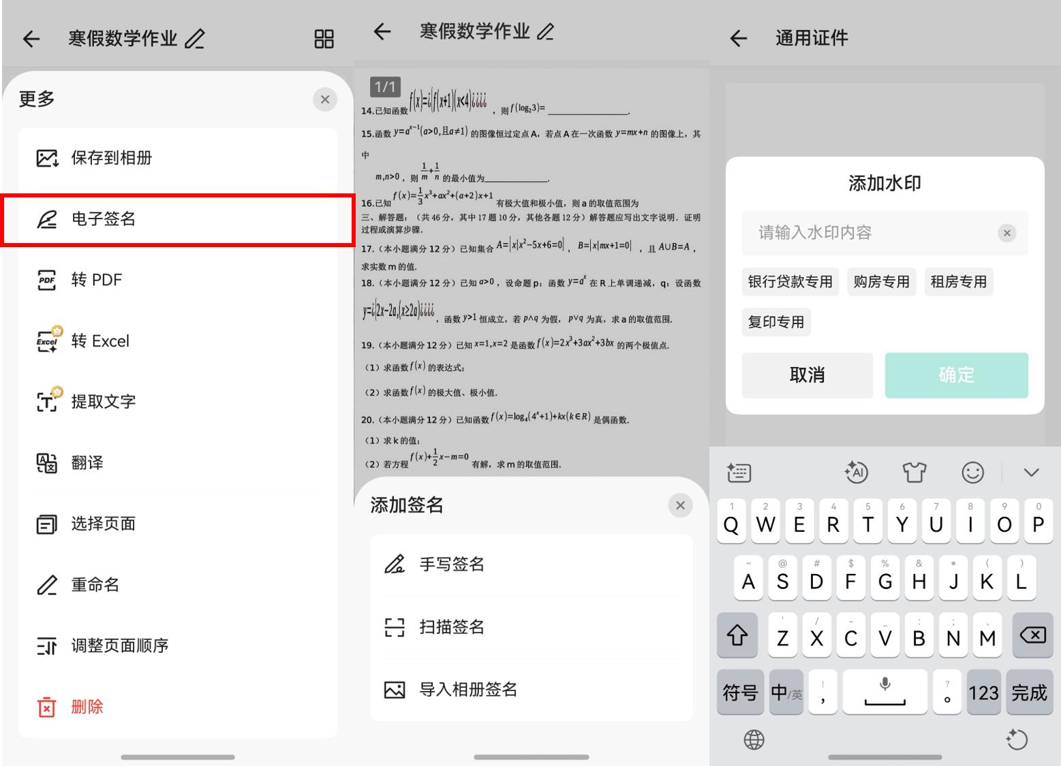1061x766 pixels.
Task: Click the PDF file icon
Action: tap(46, 280)
